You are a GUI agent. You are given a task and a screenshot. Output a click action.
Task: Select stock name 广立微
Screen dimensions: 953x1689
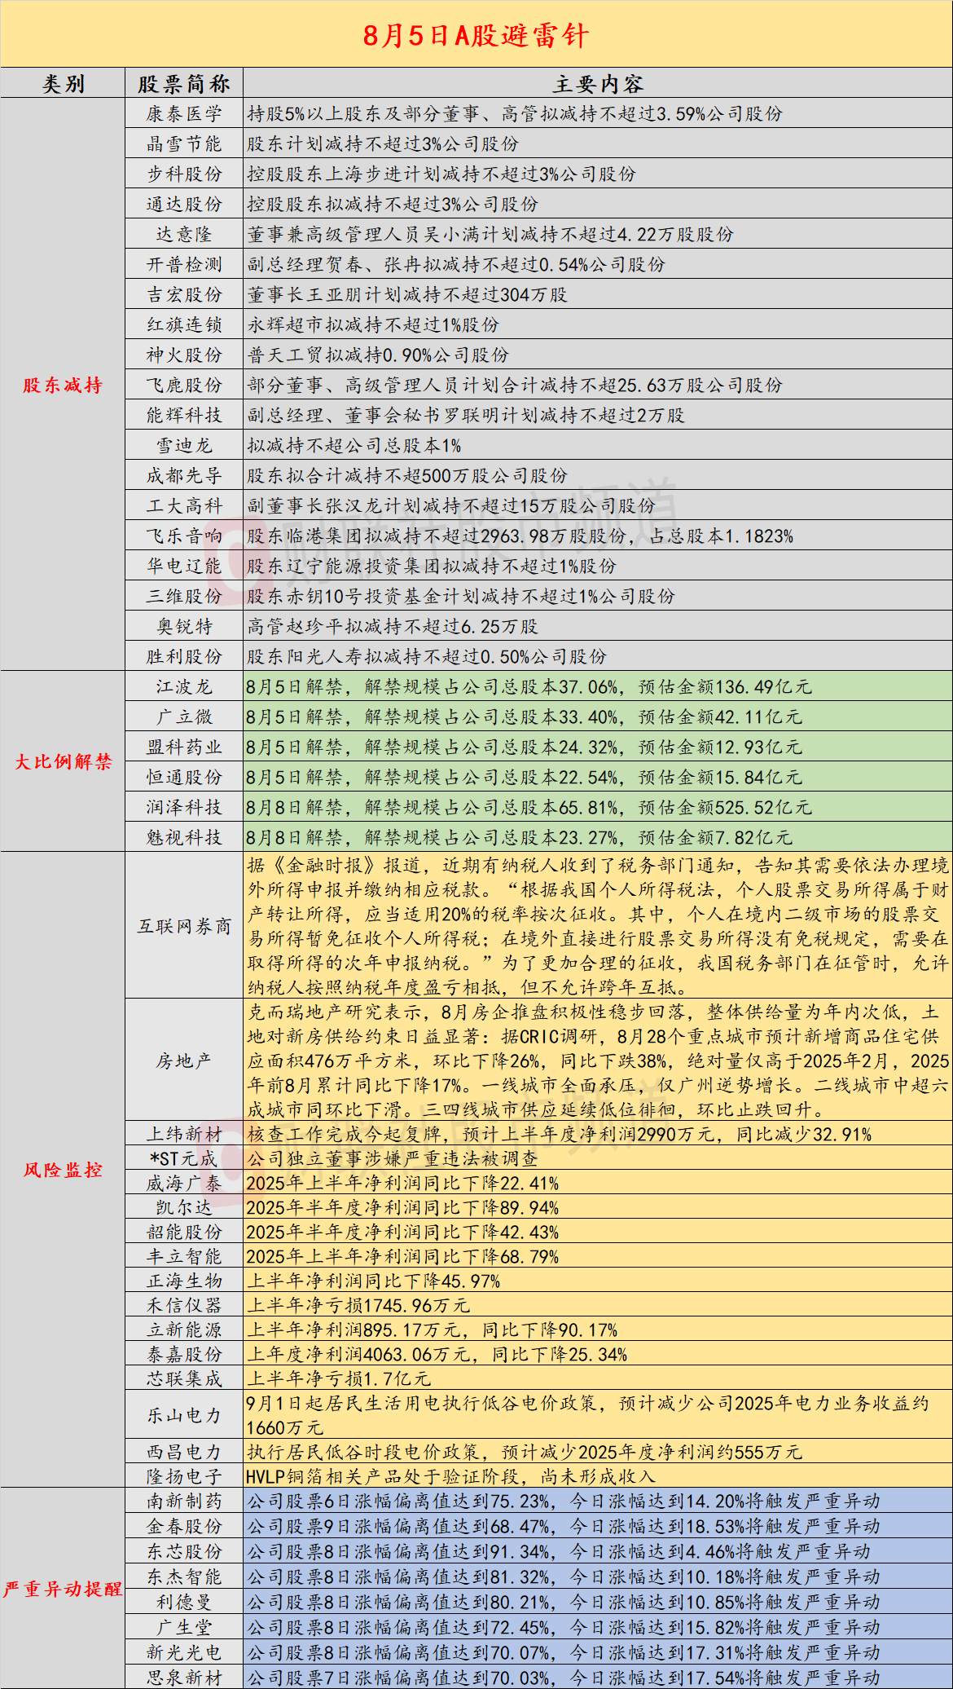(x=184, y=717)
